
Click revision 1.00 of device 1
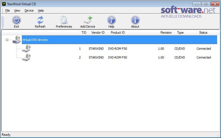tap(161, 49)
